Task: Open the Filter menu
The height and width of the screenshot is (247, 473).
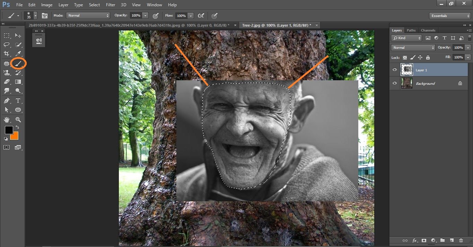Action: point(110,4)
